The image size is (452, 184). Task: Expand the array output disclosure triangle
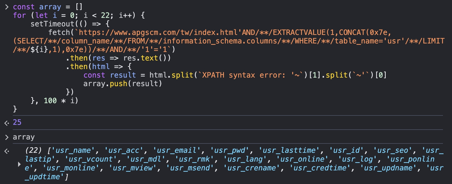(19, 164)
